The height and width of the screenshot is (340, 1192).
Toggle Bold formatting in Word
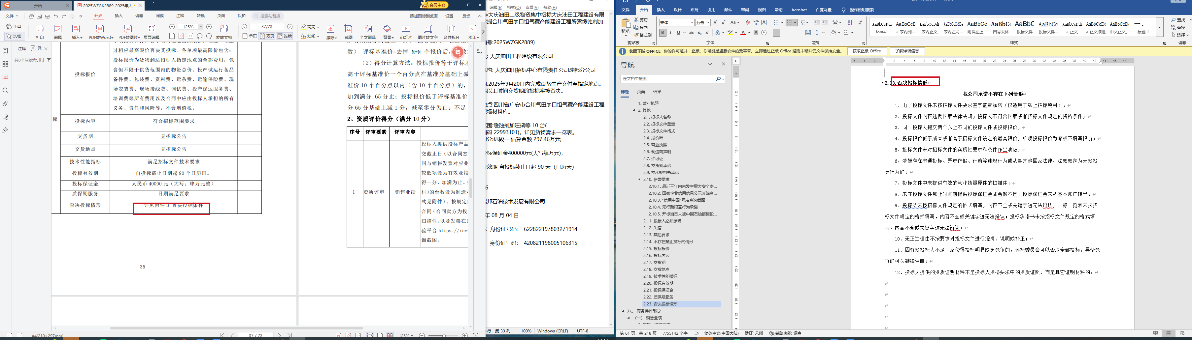663,33
